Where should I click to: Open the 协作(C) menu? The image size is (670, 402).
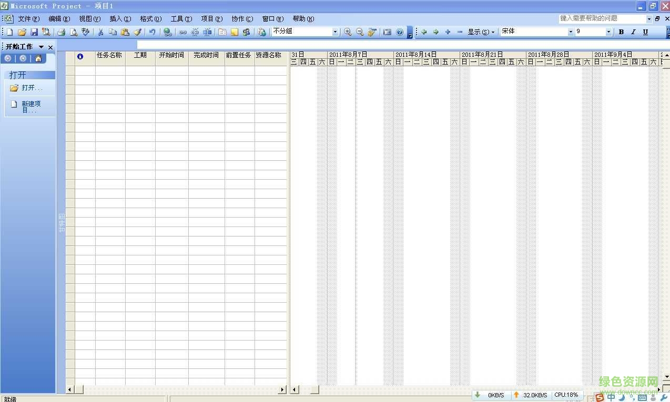coord(242,19)
